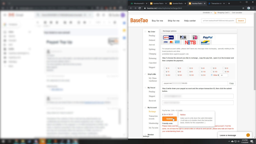Reload the basetao page
This screenshot has width=256, height=144.
(139, 8)
